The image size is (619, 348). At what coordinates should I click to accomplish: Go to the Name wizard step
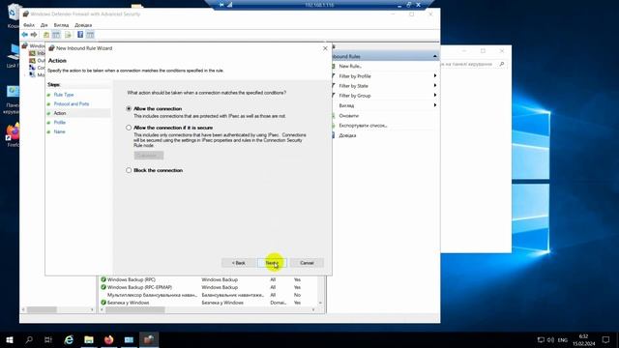[x=59, y=131]
